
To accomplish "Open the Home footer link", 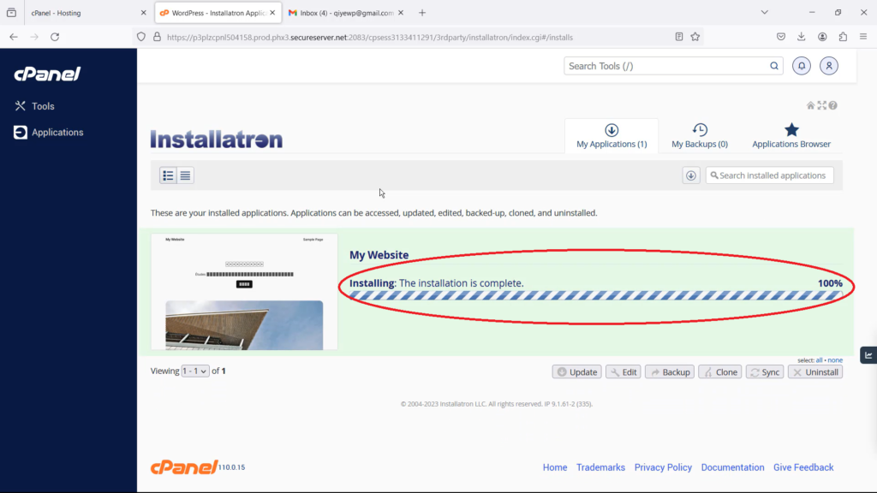I will 555,467.
